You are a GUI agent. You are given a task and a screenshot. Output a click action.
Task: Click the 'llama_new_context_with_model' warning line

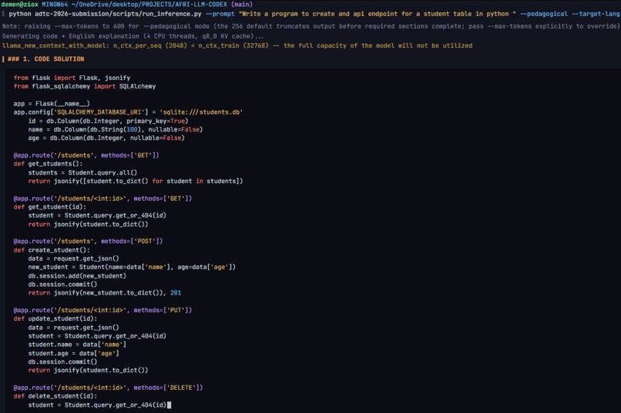pos(237,45)
